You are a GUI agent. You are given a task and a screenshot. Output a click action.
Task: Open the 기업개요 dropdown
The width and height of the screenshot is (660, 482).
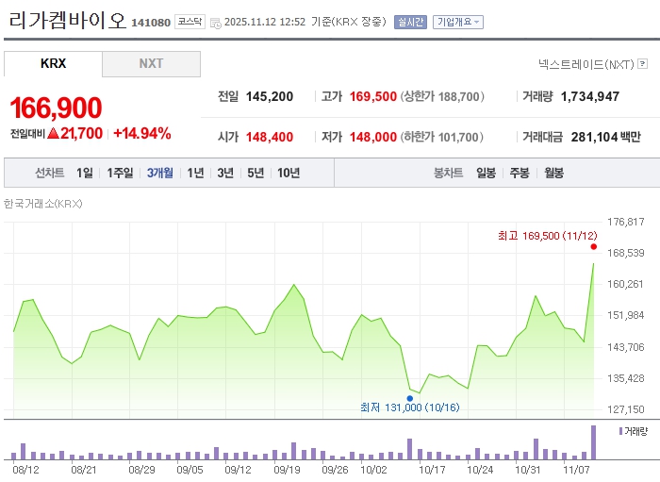[x=458, y=22]
